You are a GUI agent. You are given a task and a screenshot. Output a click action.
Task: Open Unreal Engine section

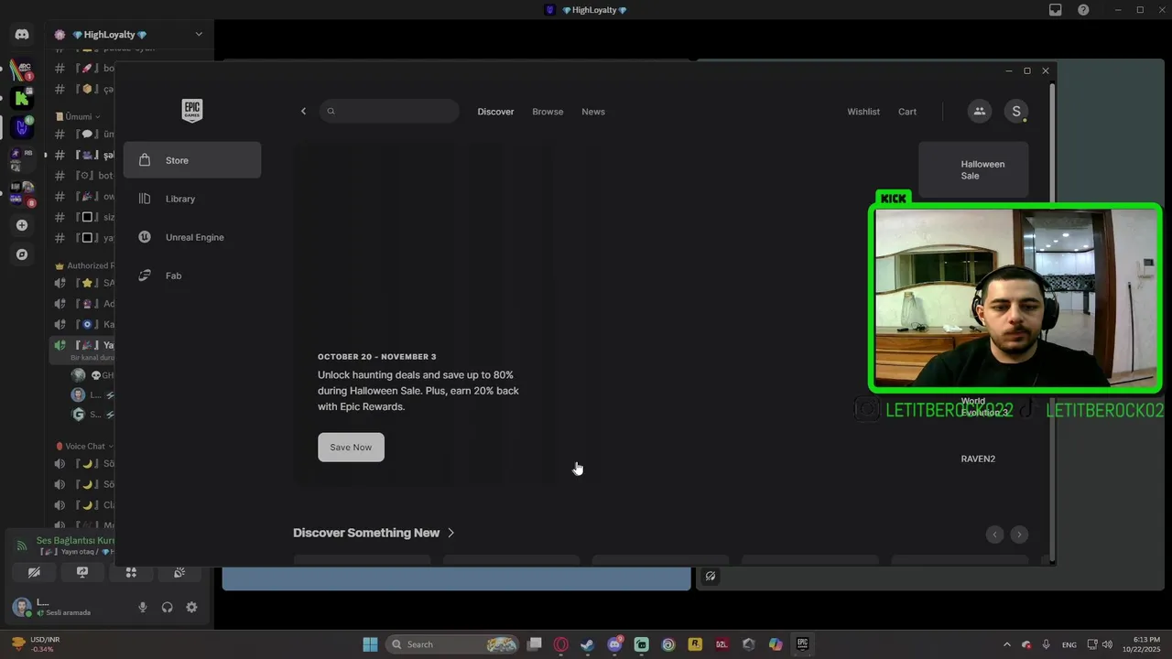pyautogui.click(x=192, y=237)
